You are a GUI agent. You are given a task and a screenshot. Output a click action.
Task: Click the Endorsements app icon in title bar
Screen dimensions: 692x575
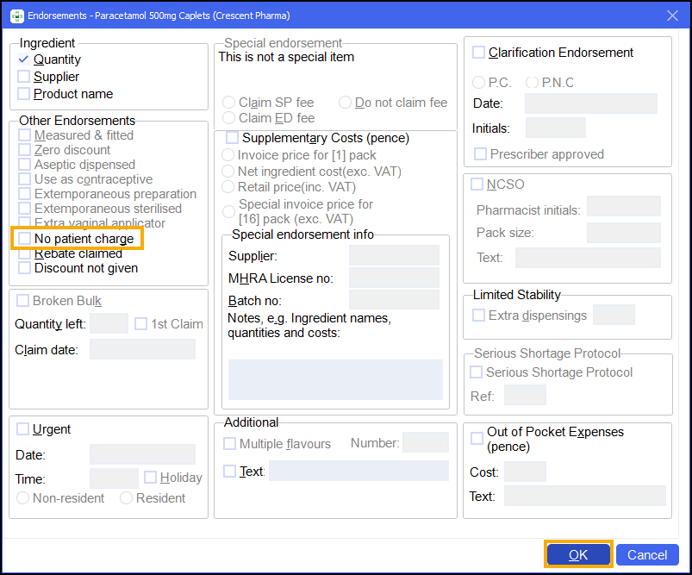point(16,16)
